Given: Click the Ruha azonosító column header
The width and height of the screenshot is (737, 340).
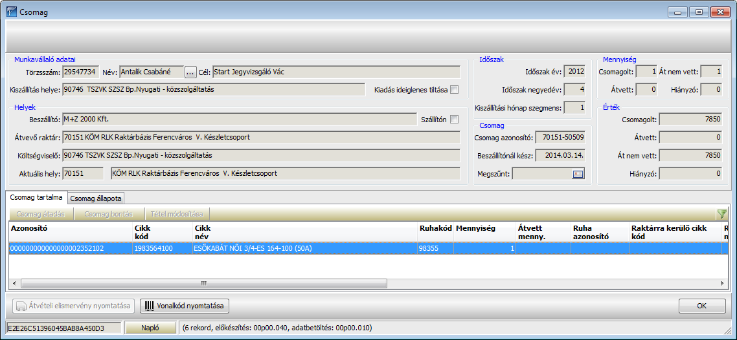Looking at the screenshot, I should (600, 231).
